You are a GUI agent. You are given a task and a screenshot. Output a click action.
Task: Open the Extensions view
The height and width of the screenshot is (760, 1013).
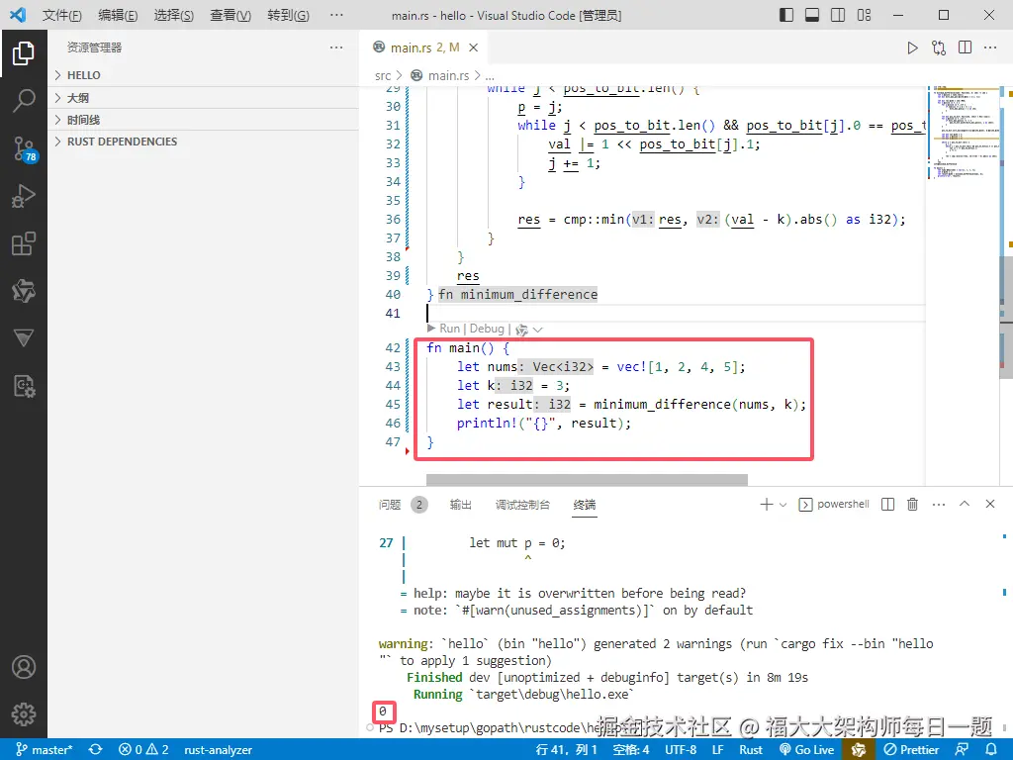[24, 243]
